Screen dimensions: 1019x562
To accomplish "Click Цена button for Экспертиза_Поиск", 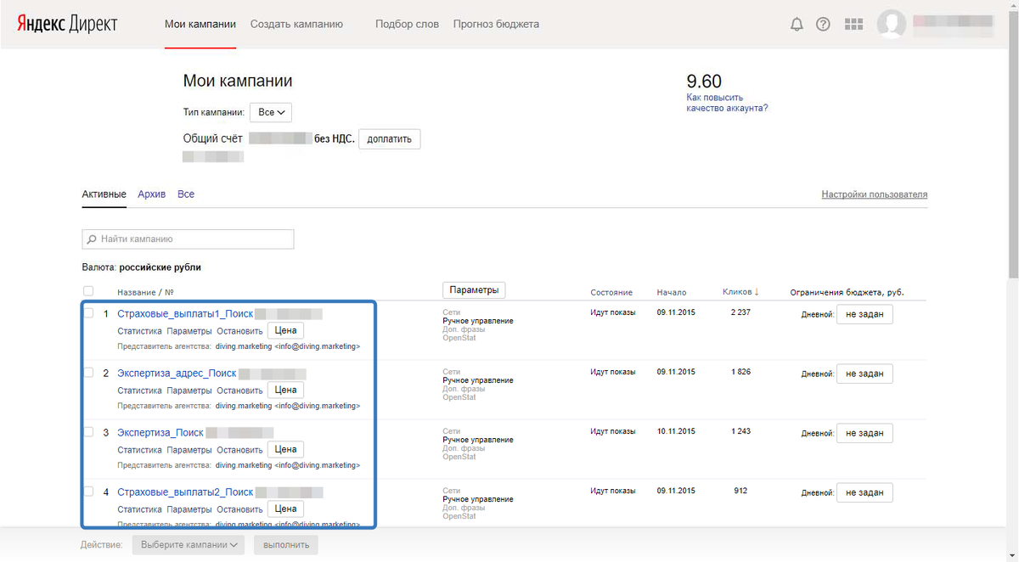I will click(285, 449).
